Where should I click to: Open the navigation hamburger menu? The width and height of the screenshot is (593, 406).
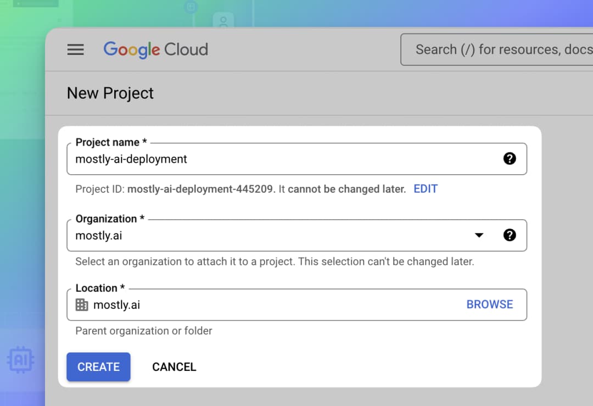tap(75, 49)
